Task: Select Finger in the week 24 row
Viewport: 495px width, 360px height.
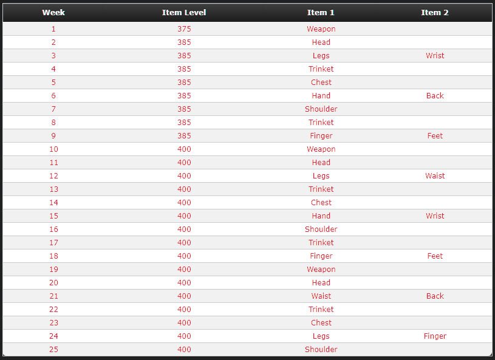Action: 435,336
